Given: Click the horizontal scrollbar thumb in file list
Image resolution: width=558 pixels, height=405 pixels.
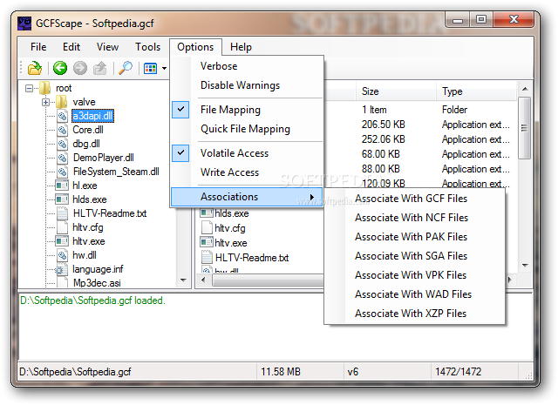Looking at the screenshot, I should [x=269, y=280].
